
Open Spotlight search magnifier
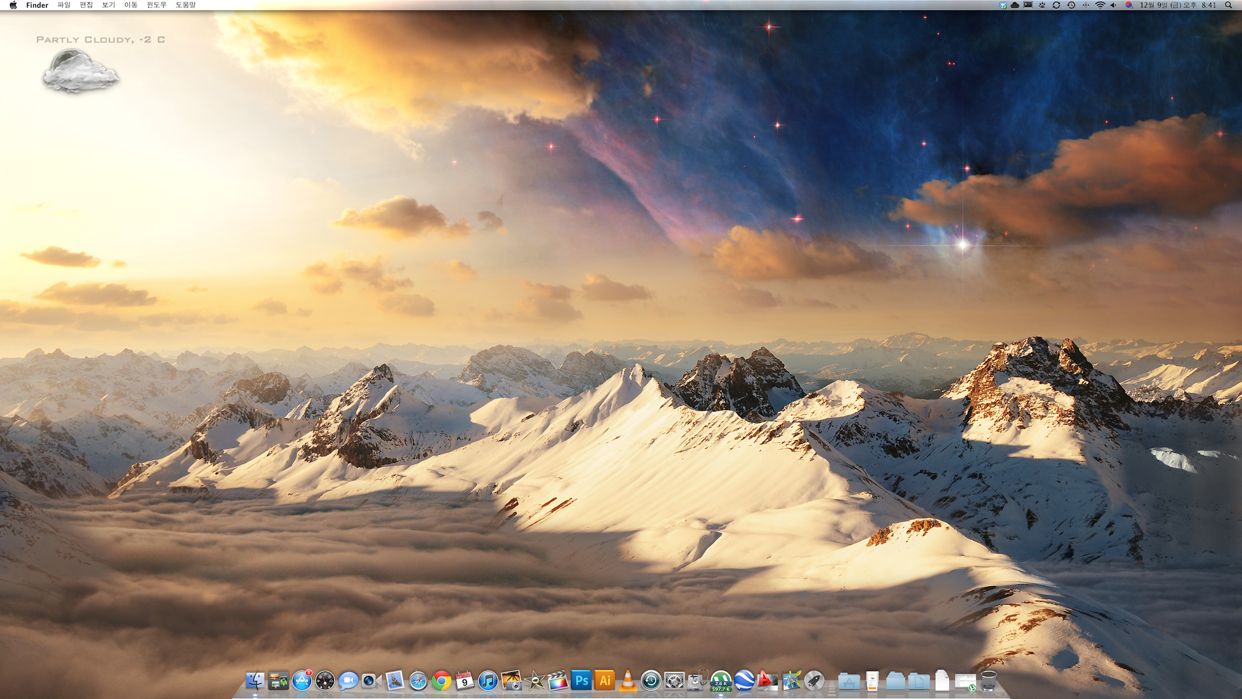pyautogui.click(x=1229, y=5)
